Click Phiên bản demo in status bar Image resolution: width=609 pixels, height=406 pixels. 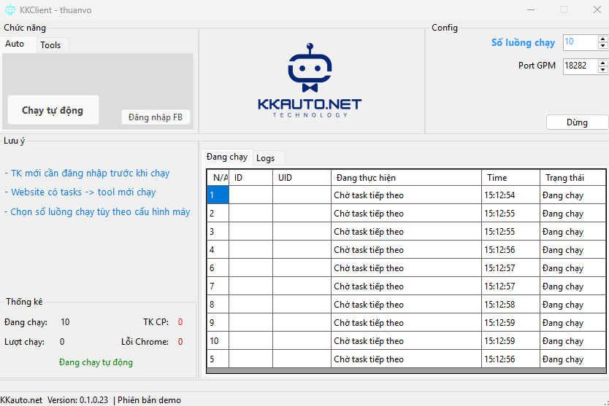pos(149,399)
